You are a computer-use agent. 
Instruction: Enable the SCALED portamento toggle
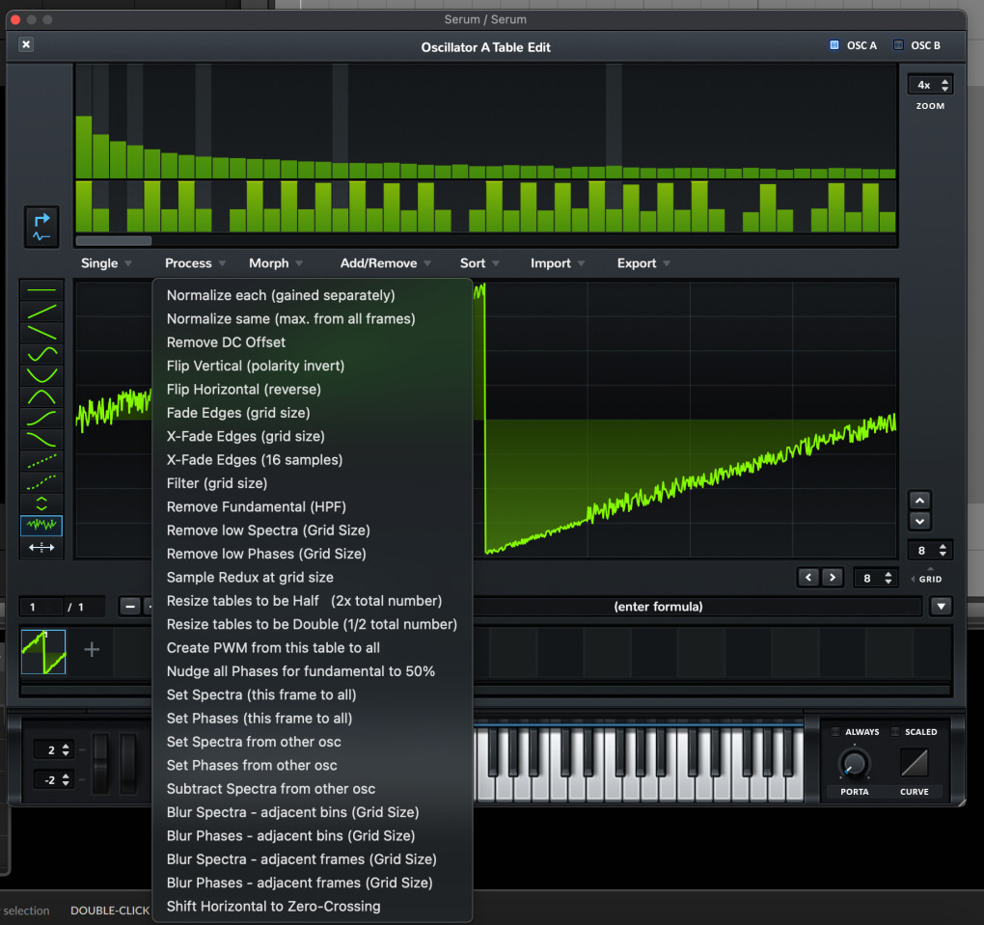(x=896, y=732)
